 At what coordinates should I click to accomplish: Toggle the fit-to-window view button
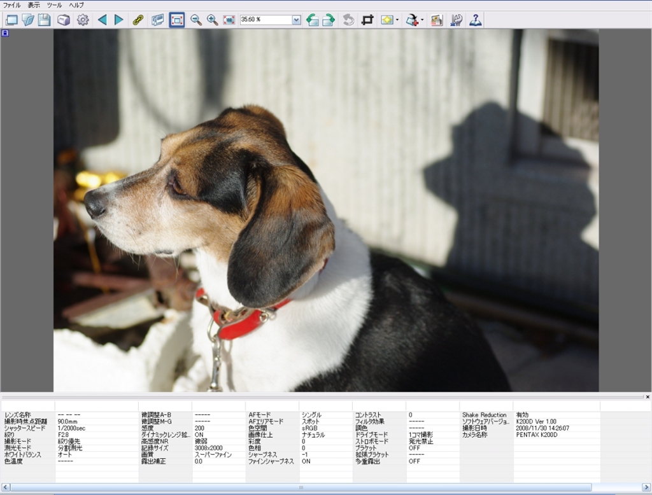coord(177,20)
